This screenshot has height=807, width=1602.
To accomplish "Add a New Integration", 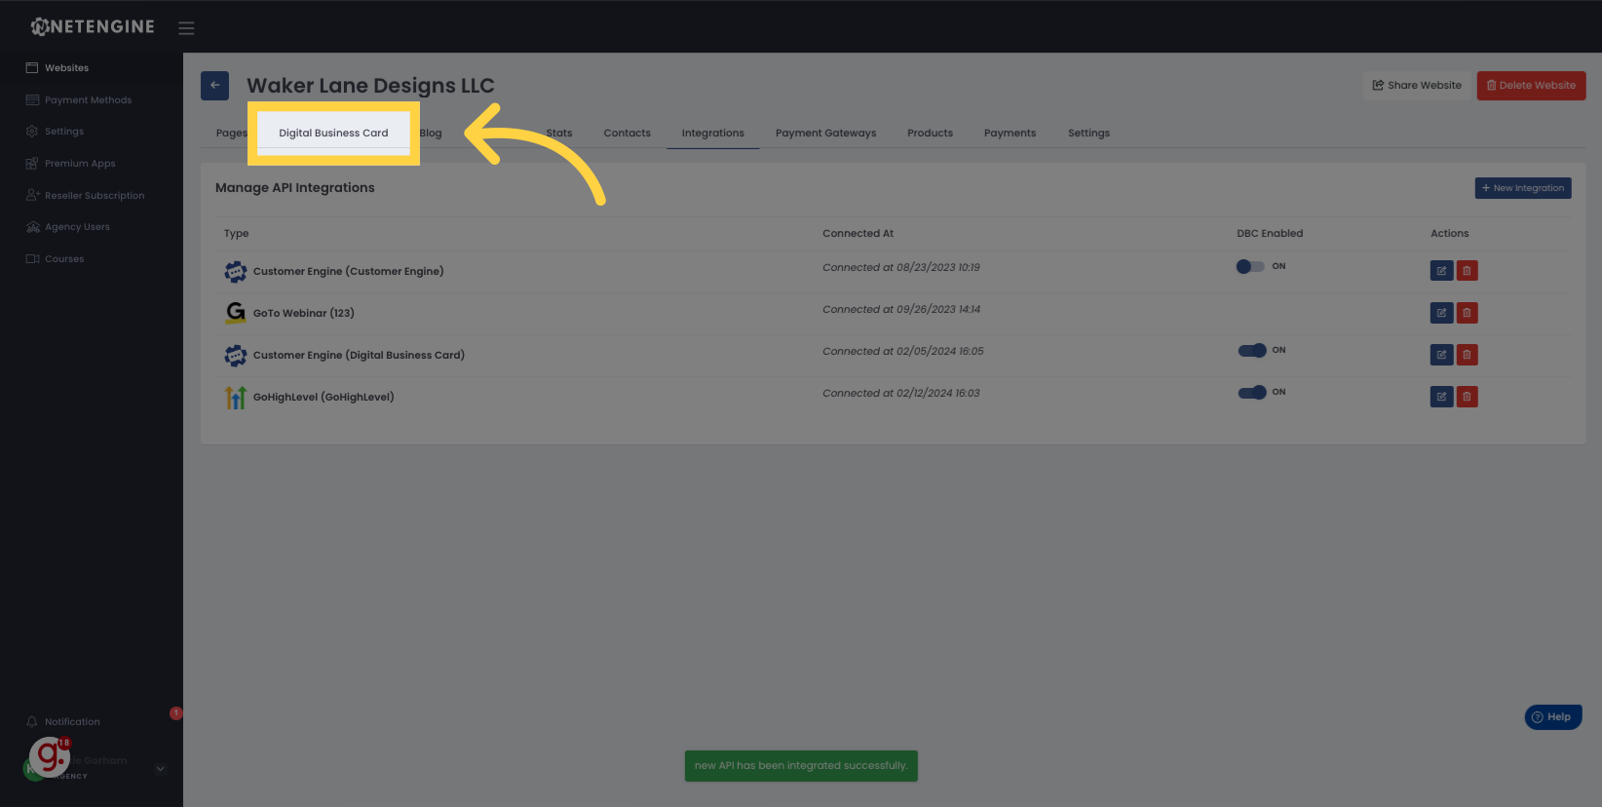I will tap(1523, 188).
